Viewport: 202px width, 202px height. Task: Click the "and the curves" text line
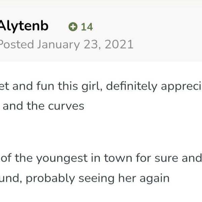tap(44, 106)
